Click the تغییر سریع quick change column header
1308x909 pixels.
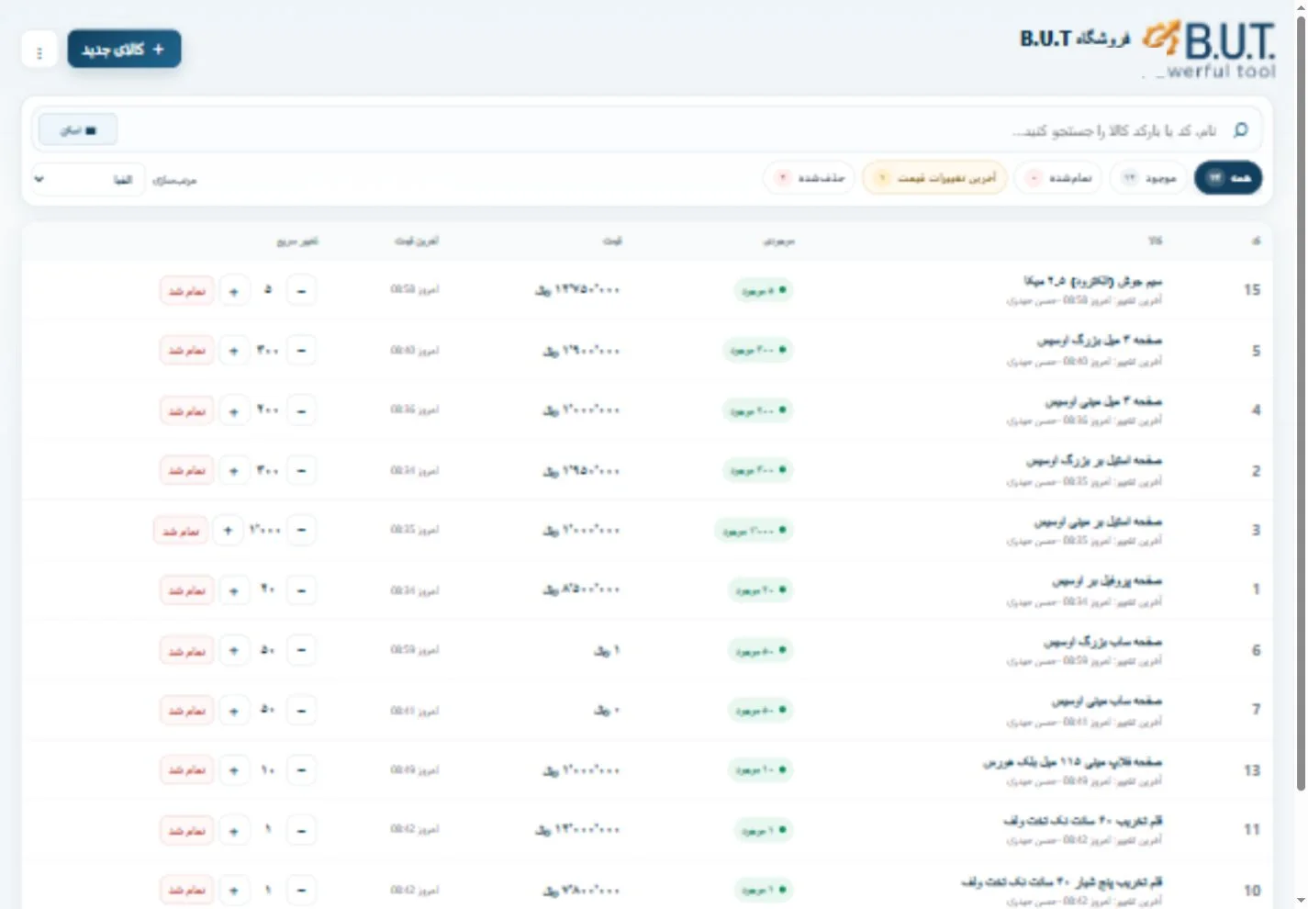[297, 241]
